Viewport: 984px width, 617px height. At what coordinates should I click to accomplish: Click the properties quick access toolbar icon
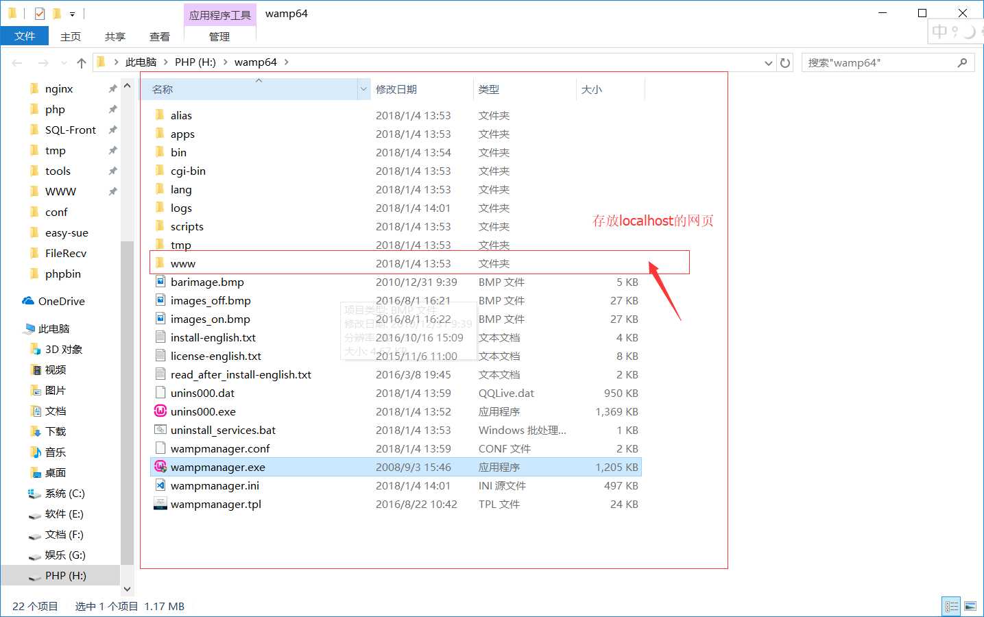(x=40, y=13)
